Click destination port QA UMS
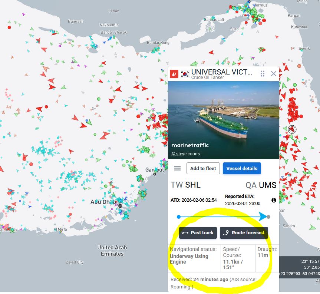This screenshot has height=294, width=320. [261, 185]
